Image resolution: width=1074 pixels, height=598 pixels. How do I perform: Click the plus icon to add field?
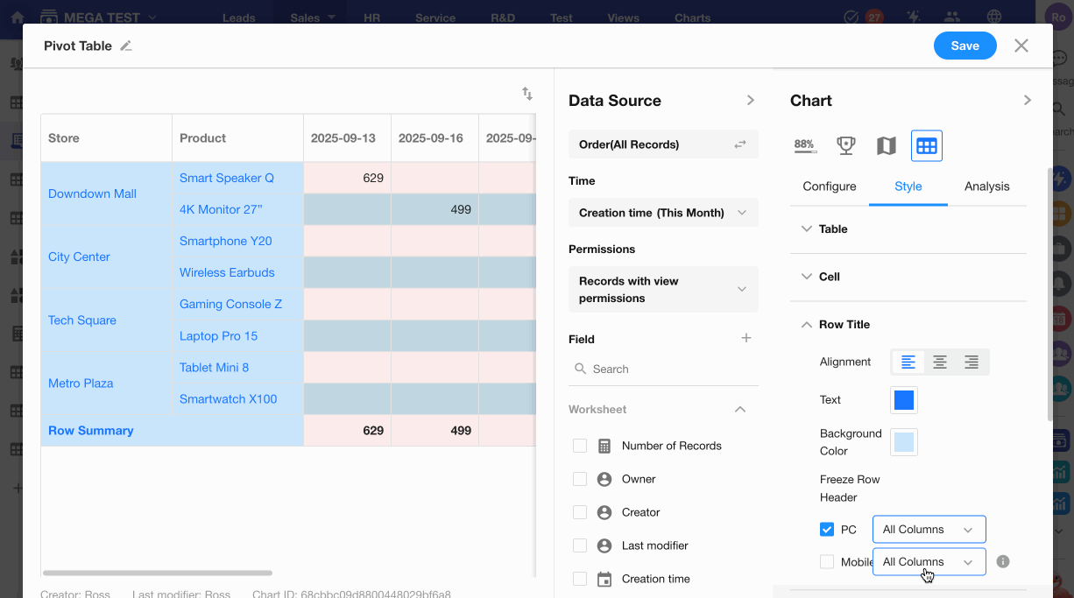tap(746, 338)
